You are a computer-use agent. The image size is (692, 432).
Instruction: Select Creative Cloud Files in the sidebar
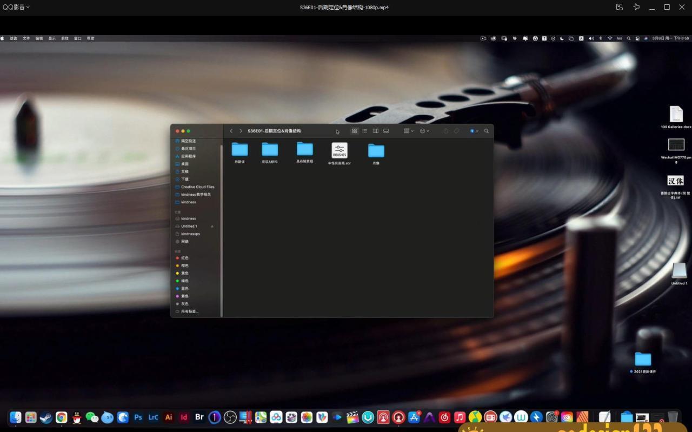[x=197, y=187]
